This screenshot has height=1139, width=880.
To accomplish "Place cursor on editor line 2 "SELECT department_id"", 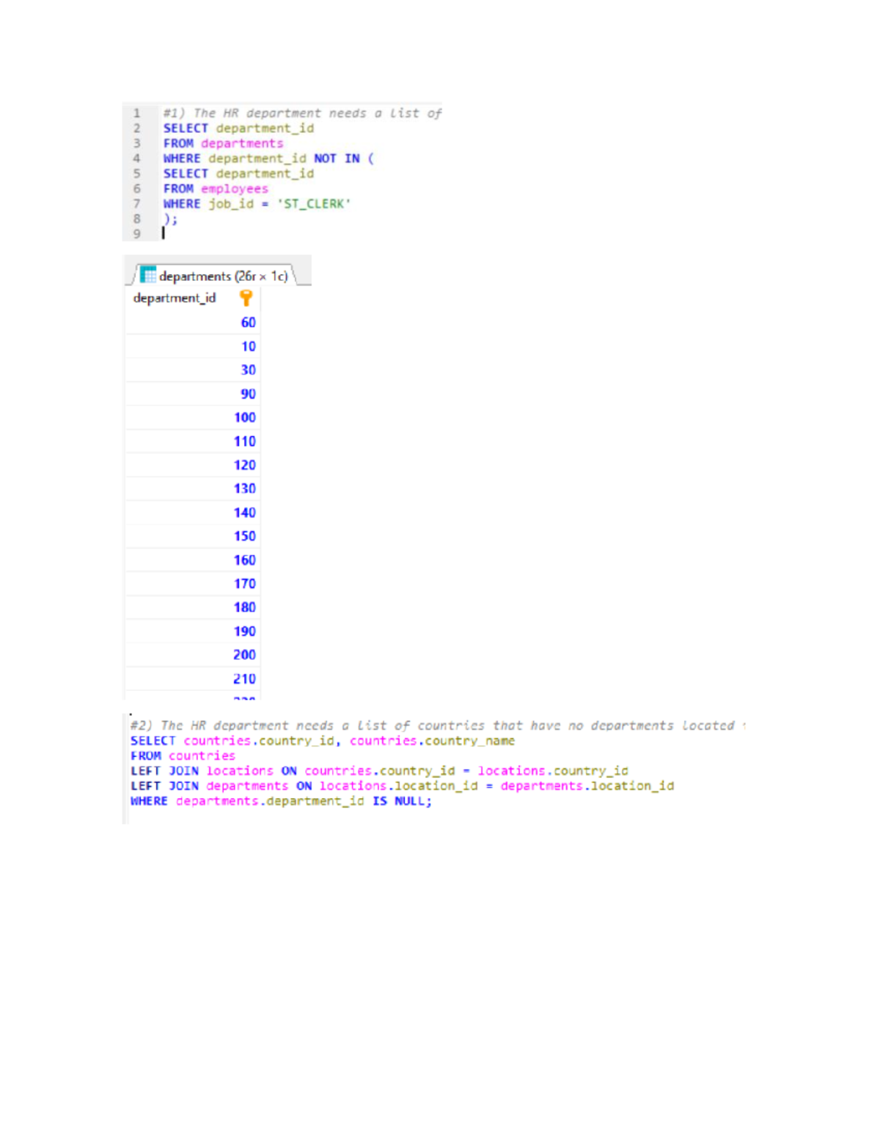I will (238, 128).
